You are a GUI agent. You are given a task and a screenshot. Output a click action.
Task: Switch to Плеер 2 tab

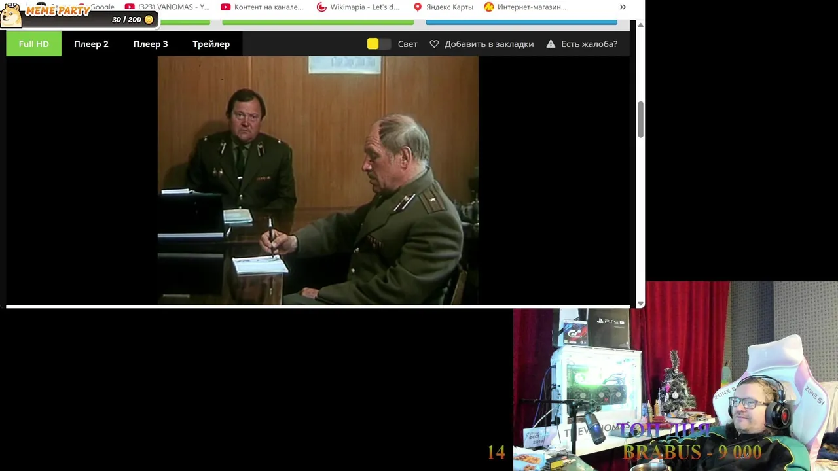tap(91, 44)
